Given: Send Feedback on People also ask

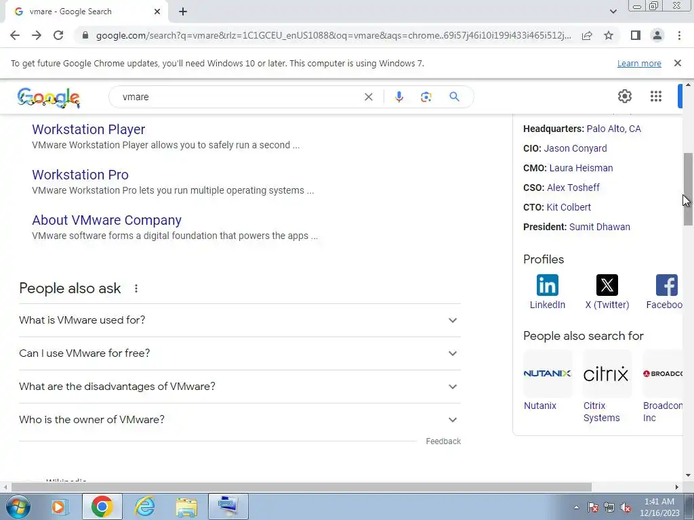Looking at the screenshot, I should tap(443, 441).
